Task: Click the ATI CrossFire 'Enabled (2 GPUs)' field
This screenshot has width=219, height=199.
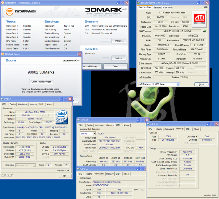Action: pyautogui.click(x=180, y=77)
